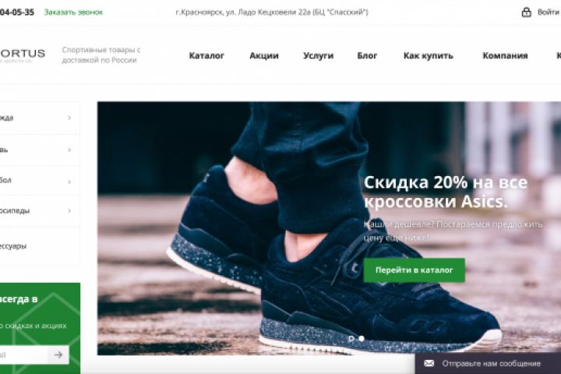Select the first slider dot indicator
This screenshot has width=561, height=374.
pos(351,338)
